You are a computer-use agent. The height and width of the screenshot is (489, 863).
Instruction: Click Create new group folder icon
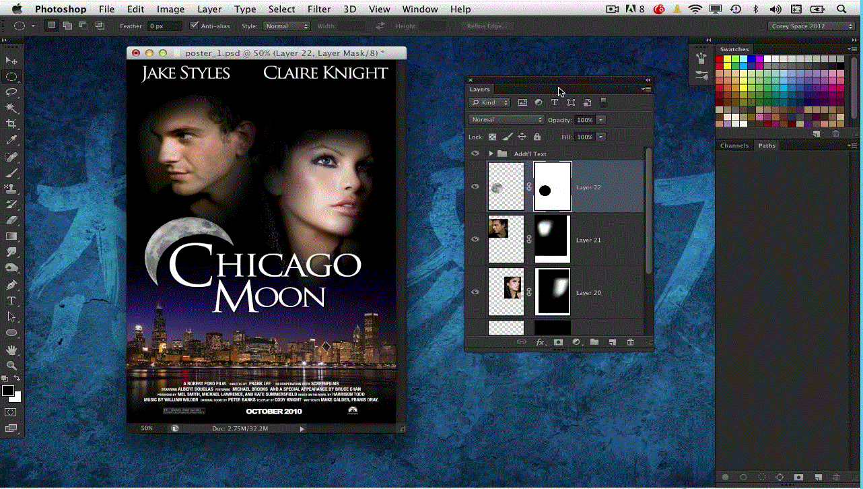(594, 342)
